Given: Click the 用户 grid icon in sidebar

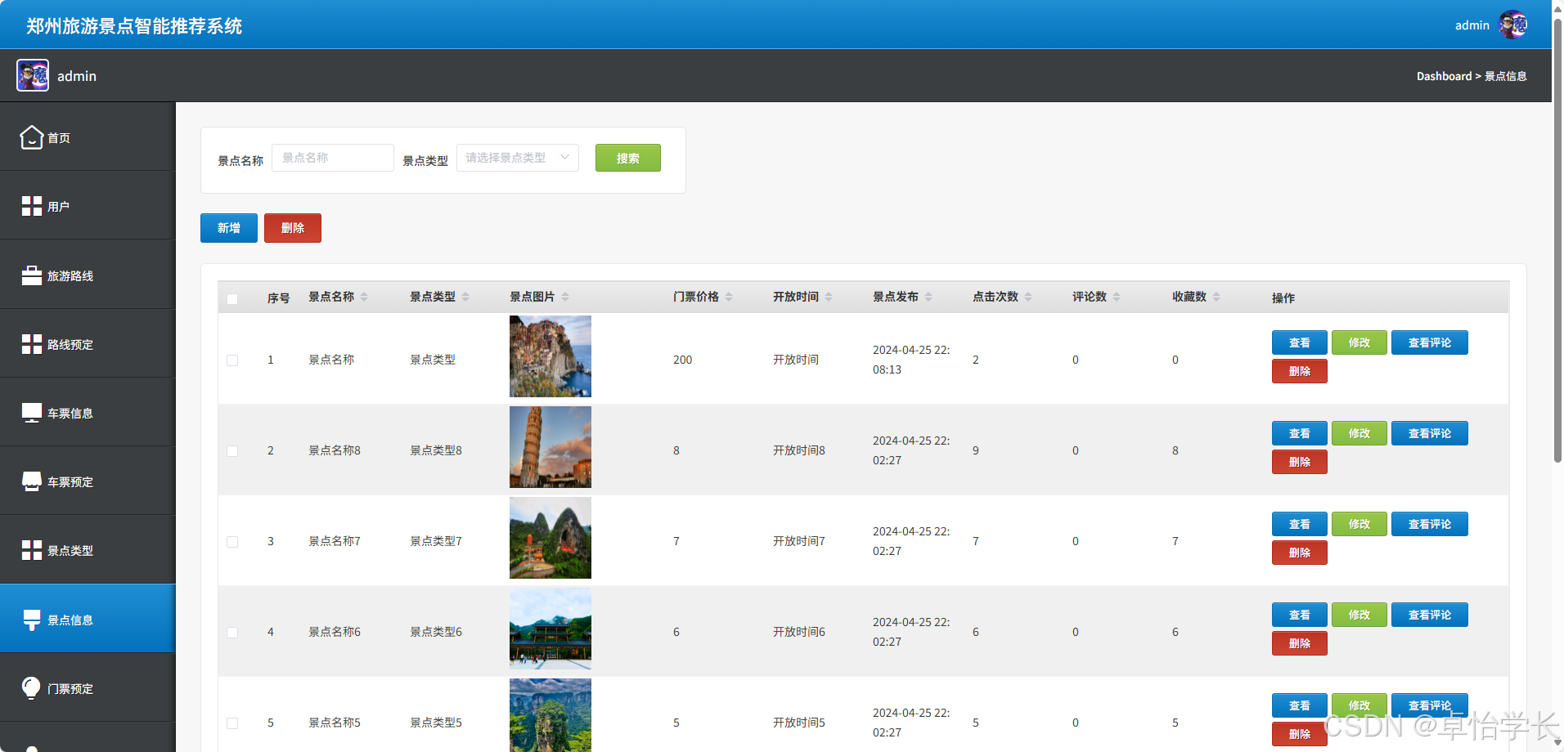Looking at the screenshot, I should point(32,206).
